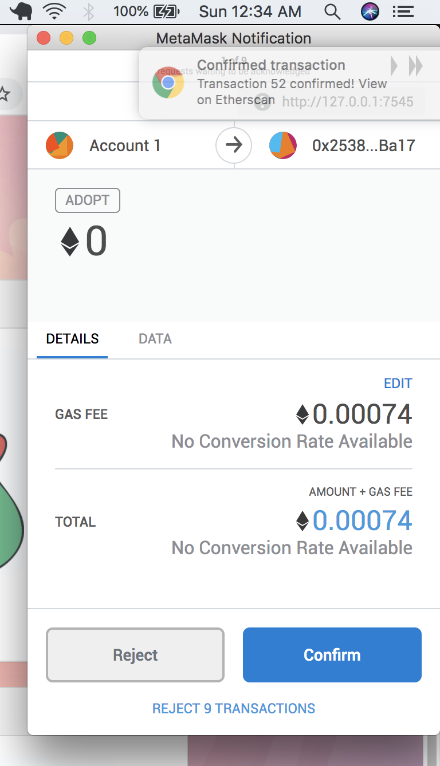The image size is (440, 766).
Task: Open Notification Center list icon
Action: 403,11
